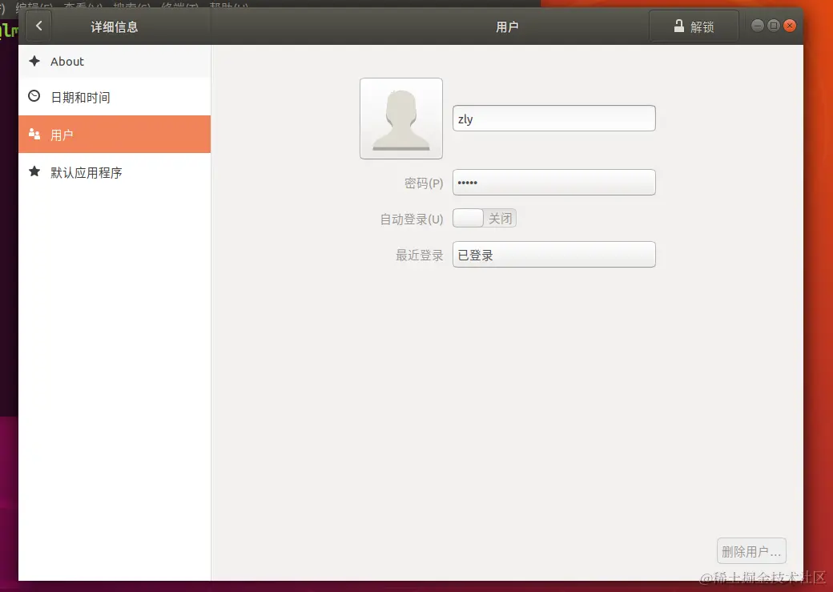
Task: Click the sparkle icon beside About
Action: (34, 61)
